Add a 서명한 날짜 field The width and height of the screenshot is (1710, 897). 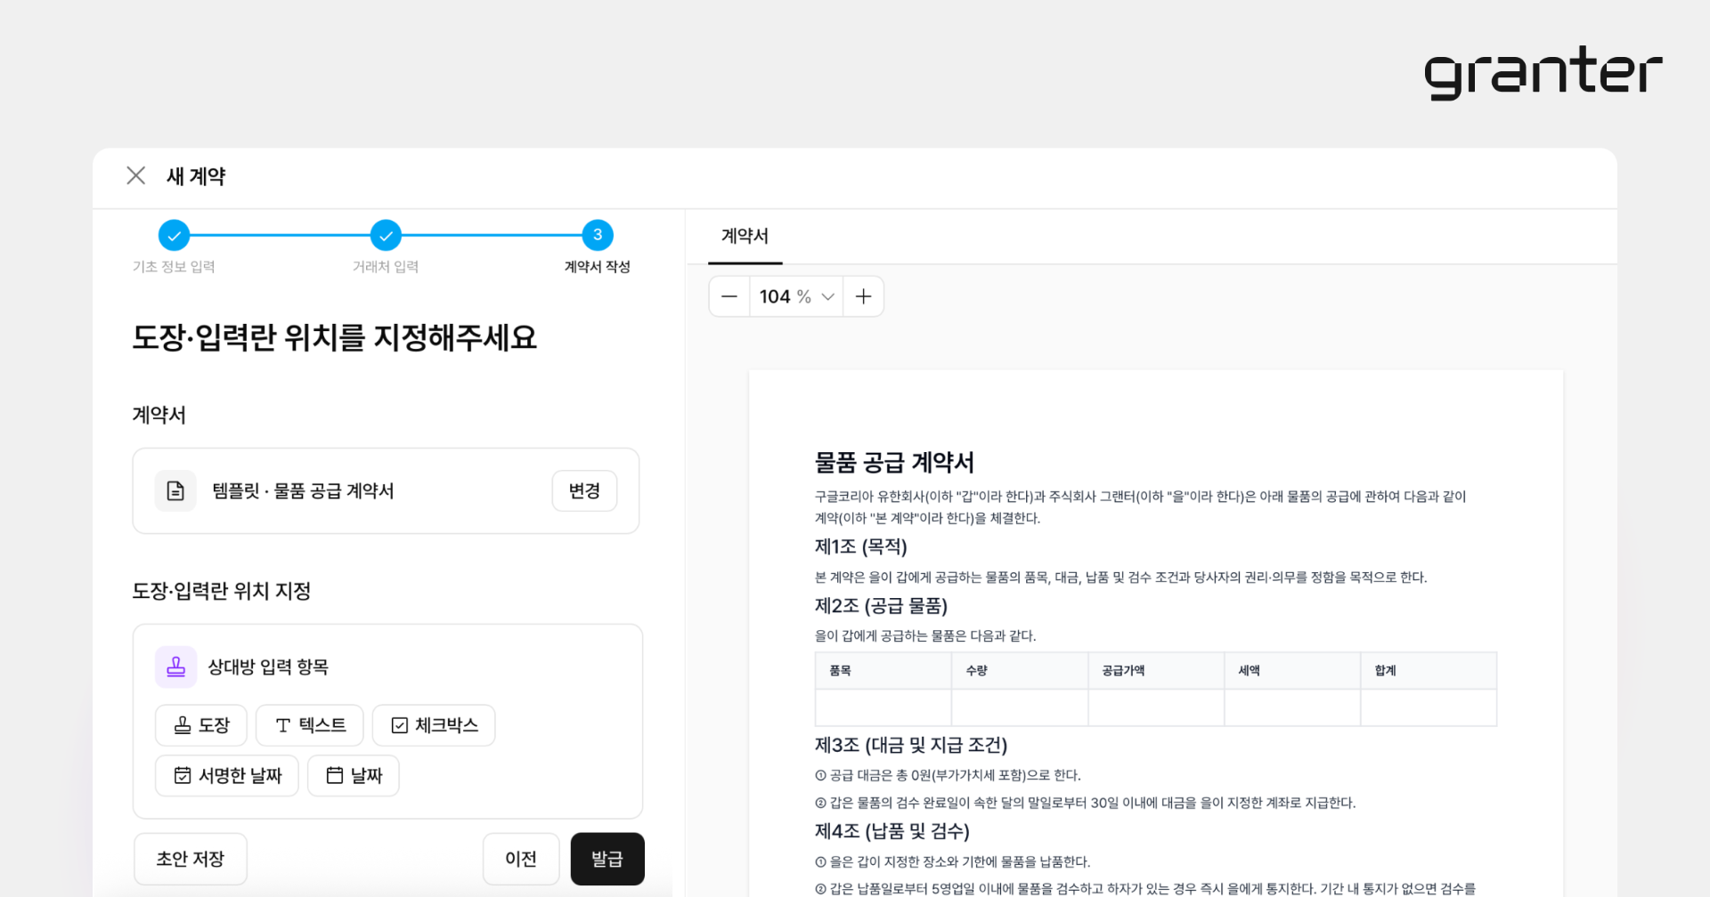tap(227, 775)
